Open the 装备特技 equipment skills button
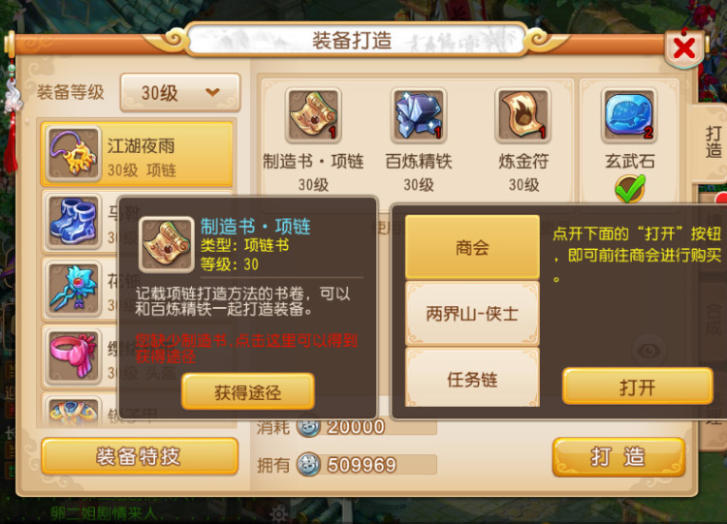 click(140, 456)
